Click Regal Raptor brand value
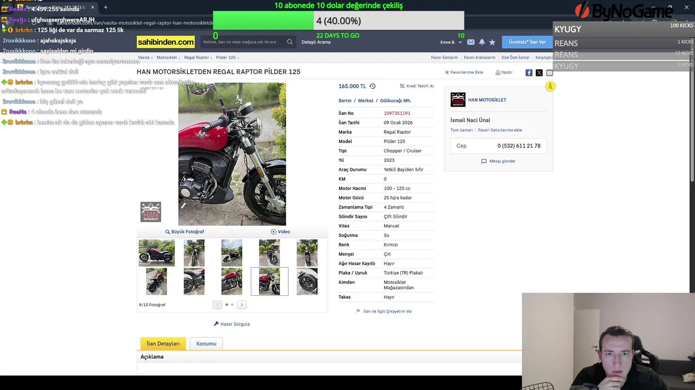The height and width of the screenshot is (390, 695). click(397, 132)
